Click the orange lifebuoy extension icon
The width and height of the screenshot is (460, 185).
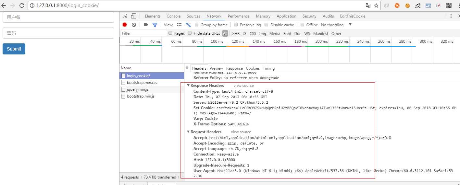(x=397, y=6)
